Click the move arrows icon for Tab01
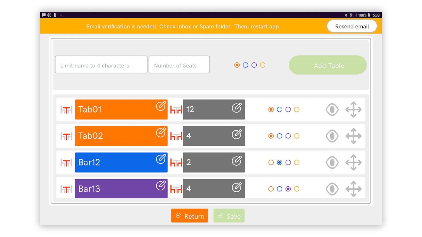Image resolution: width=422 pixels, height=237 pixels. coord(353,110)
